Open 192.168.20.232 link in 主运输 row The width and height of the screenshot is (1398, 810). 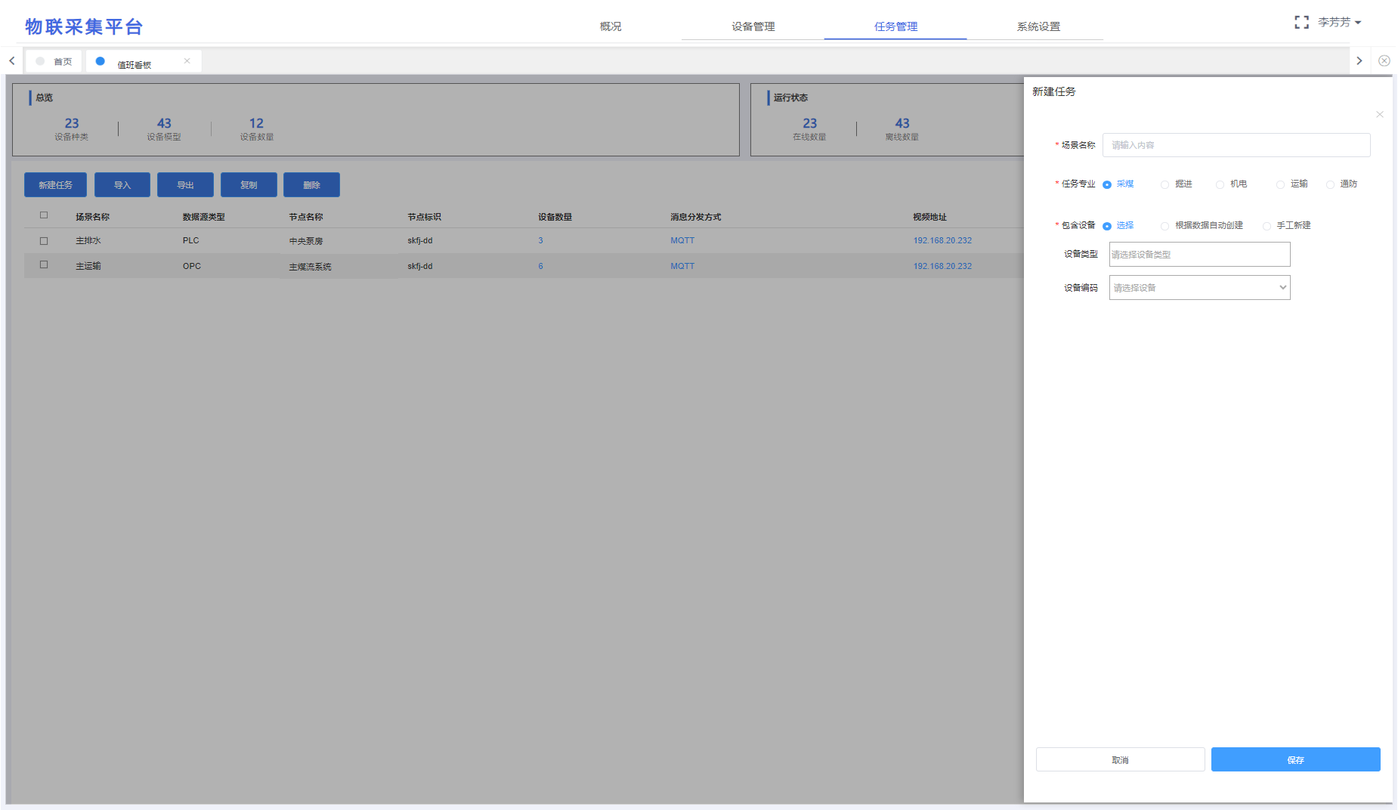(x=942, y=267)
